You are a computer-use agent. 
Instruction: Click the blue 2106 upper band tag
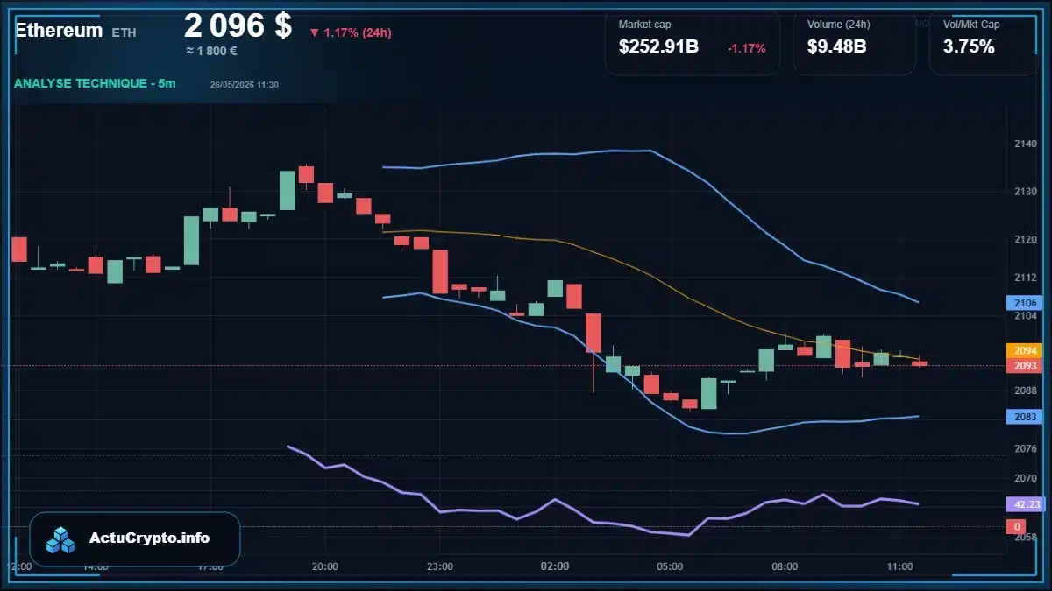1025,303
